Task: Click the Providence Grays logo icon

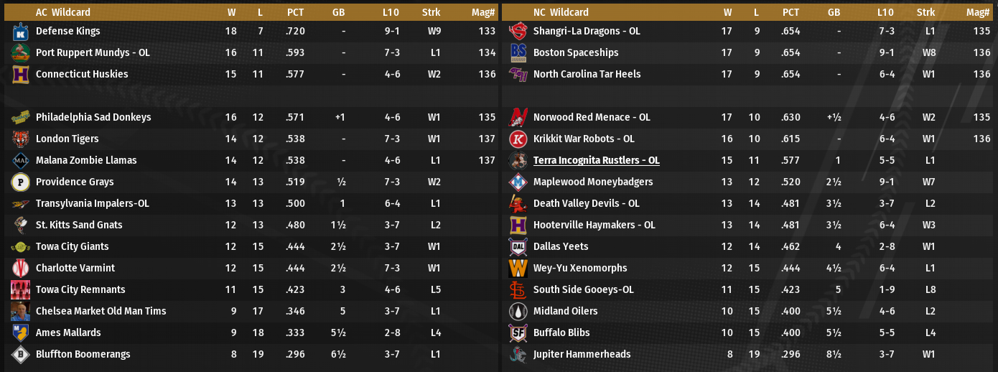Action: [20, 182]
